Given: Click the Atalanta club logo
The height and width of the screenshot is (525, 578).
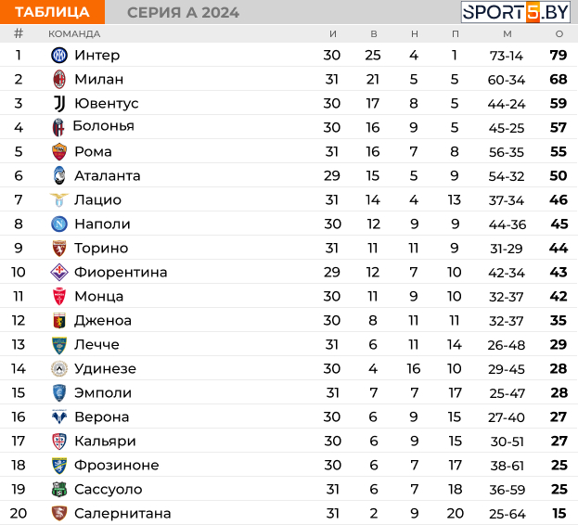Looking at the screenshot, I should click(59, 175).
